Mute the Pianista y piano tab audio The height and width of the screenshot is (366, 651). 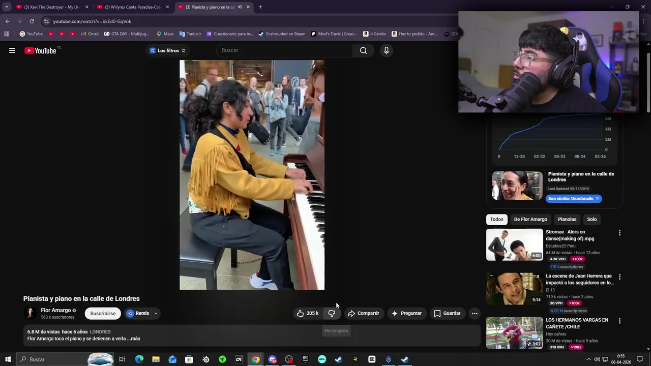(240, 7)
